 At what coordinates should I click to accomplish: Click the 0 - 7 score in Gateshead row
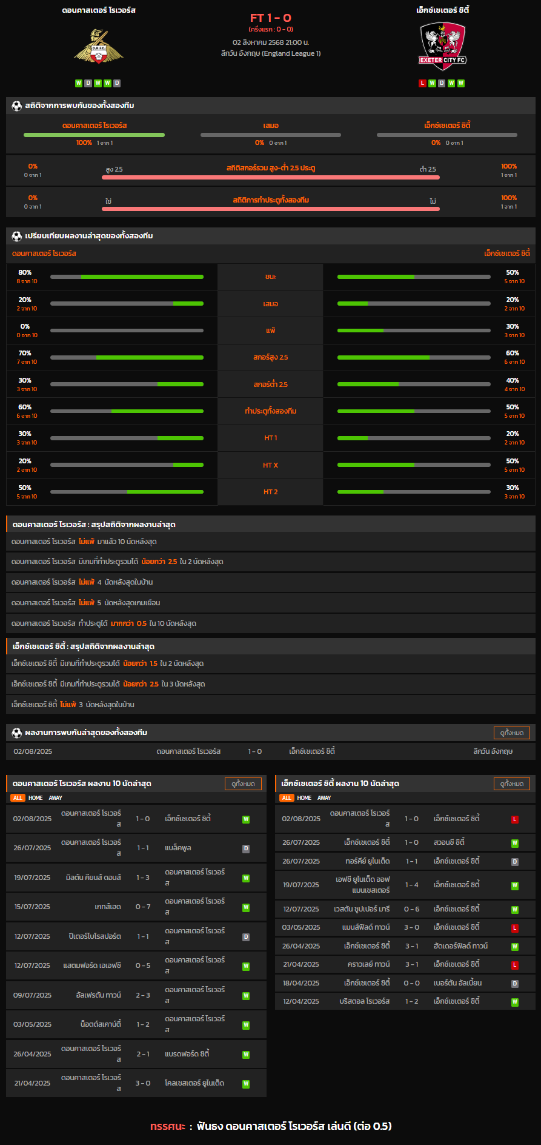(x=143, y=907)
